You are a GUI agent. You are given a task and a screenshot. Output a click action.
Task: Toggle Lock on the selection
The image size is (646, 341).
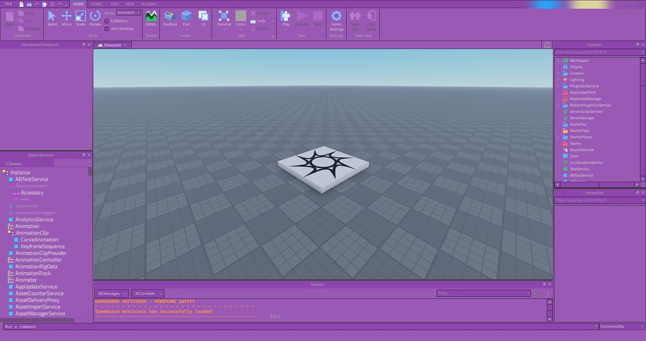(261, 21)
